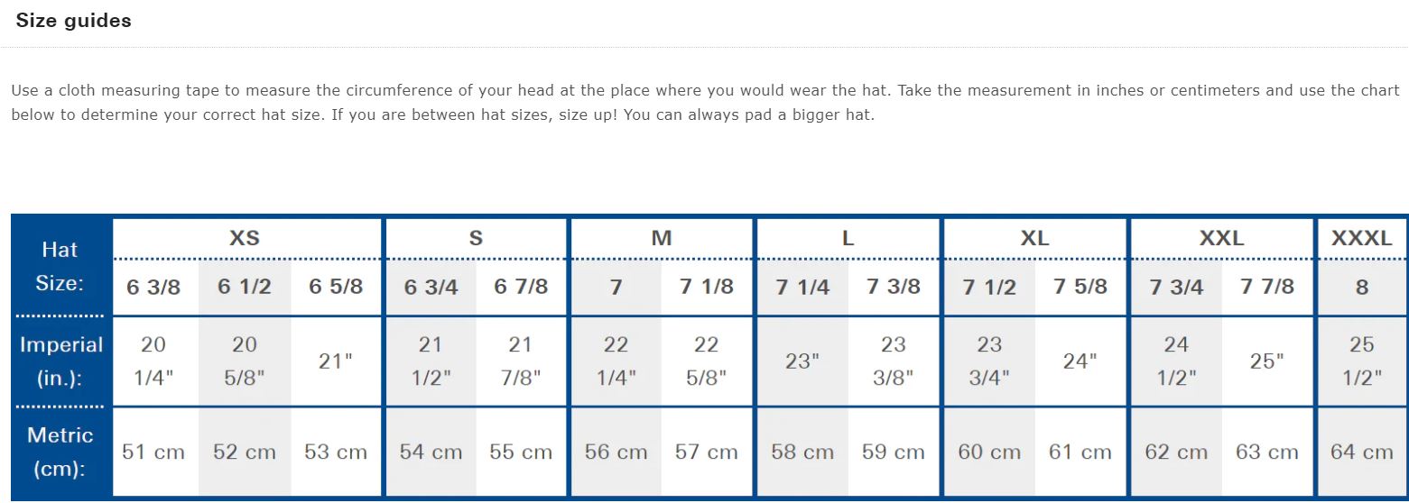Click the M size header cell
Image resolution: width=1409 pixels, height=503 pixels.
click(x=662, y=238)
